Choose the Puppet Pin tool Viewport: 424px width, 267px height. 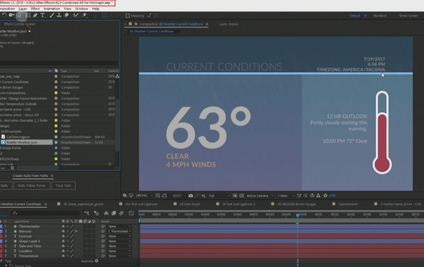(x=84, y=15)
